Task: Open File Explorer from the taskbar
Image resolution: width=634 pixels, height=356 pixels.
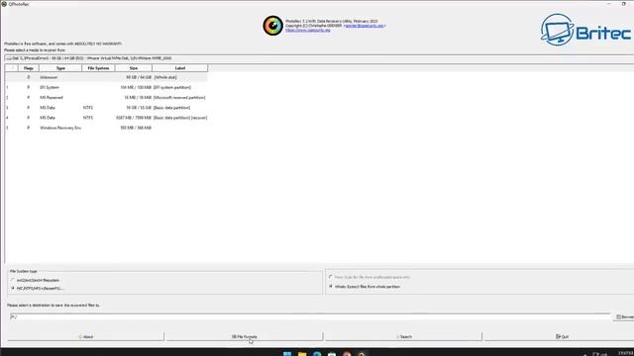Action: point(302,354)
